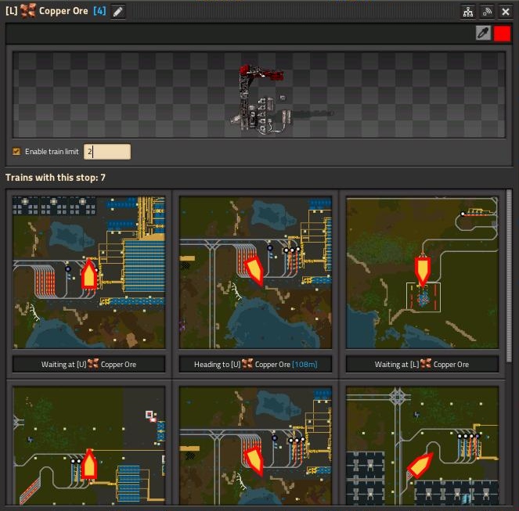Toggle the Enable train limit checkbox
The image size is (519, 511).
16,152
